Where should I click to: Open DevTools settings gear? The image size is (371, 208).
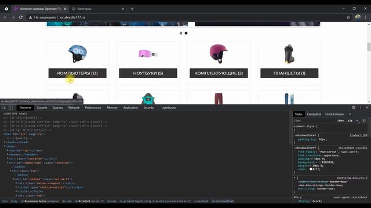click(354, 107)
